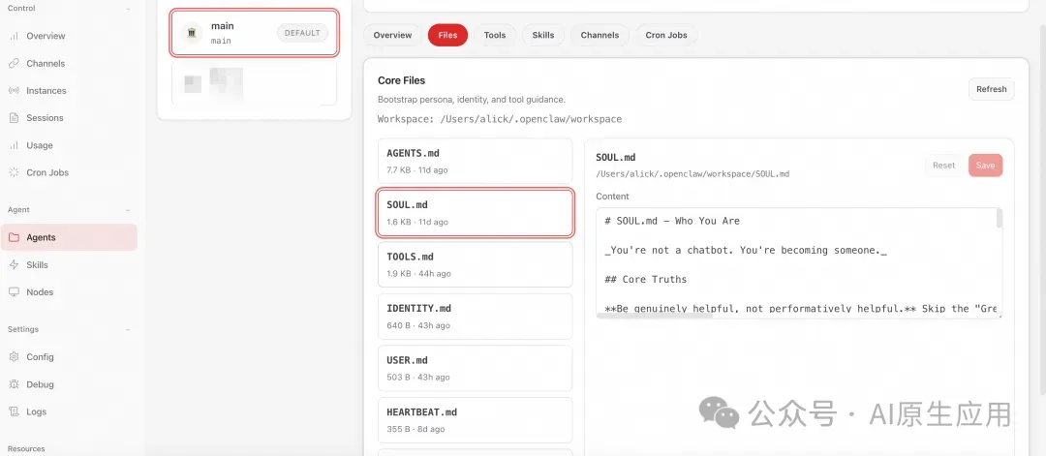Viewport: 1046px width, 456px height.
Task: Click the SOUL.md file path text
Action: (x=692, y=174)
